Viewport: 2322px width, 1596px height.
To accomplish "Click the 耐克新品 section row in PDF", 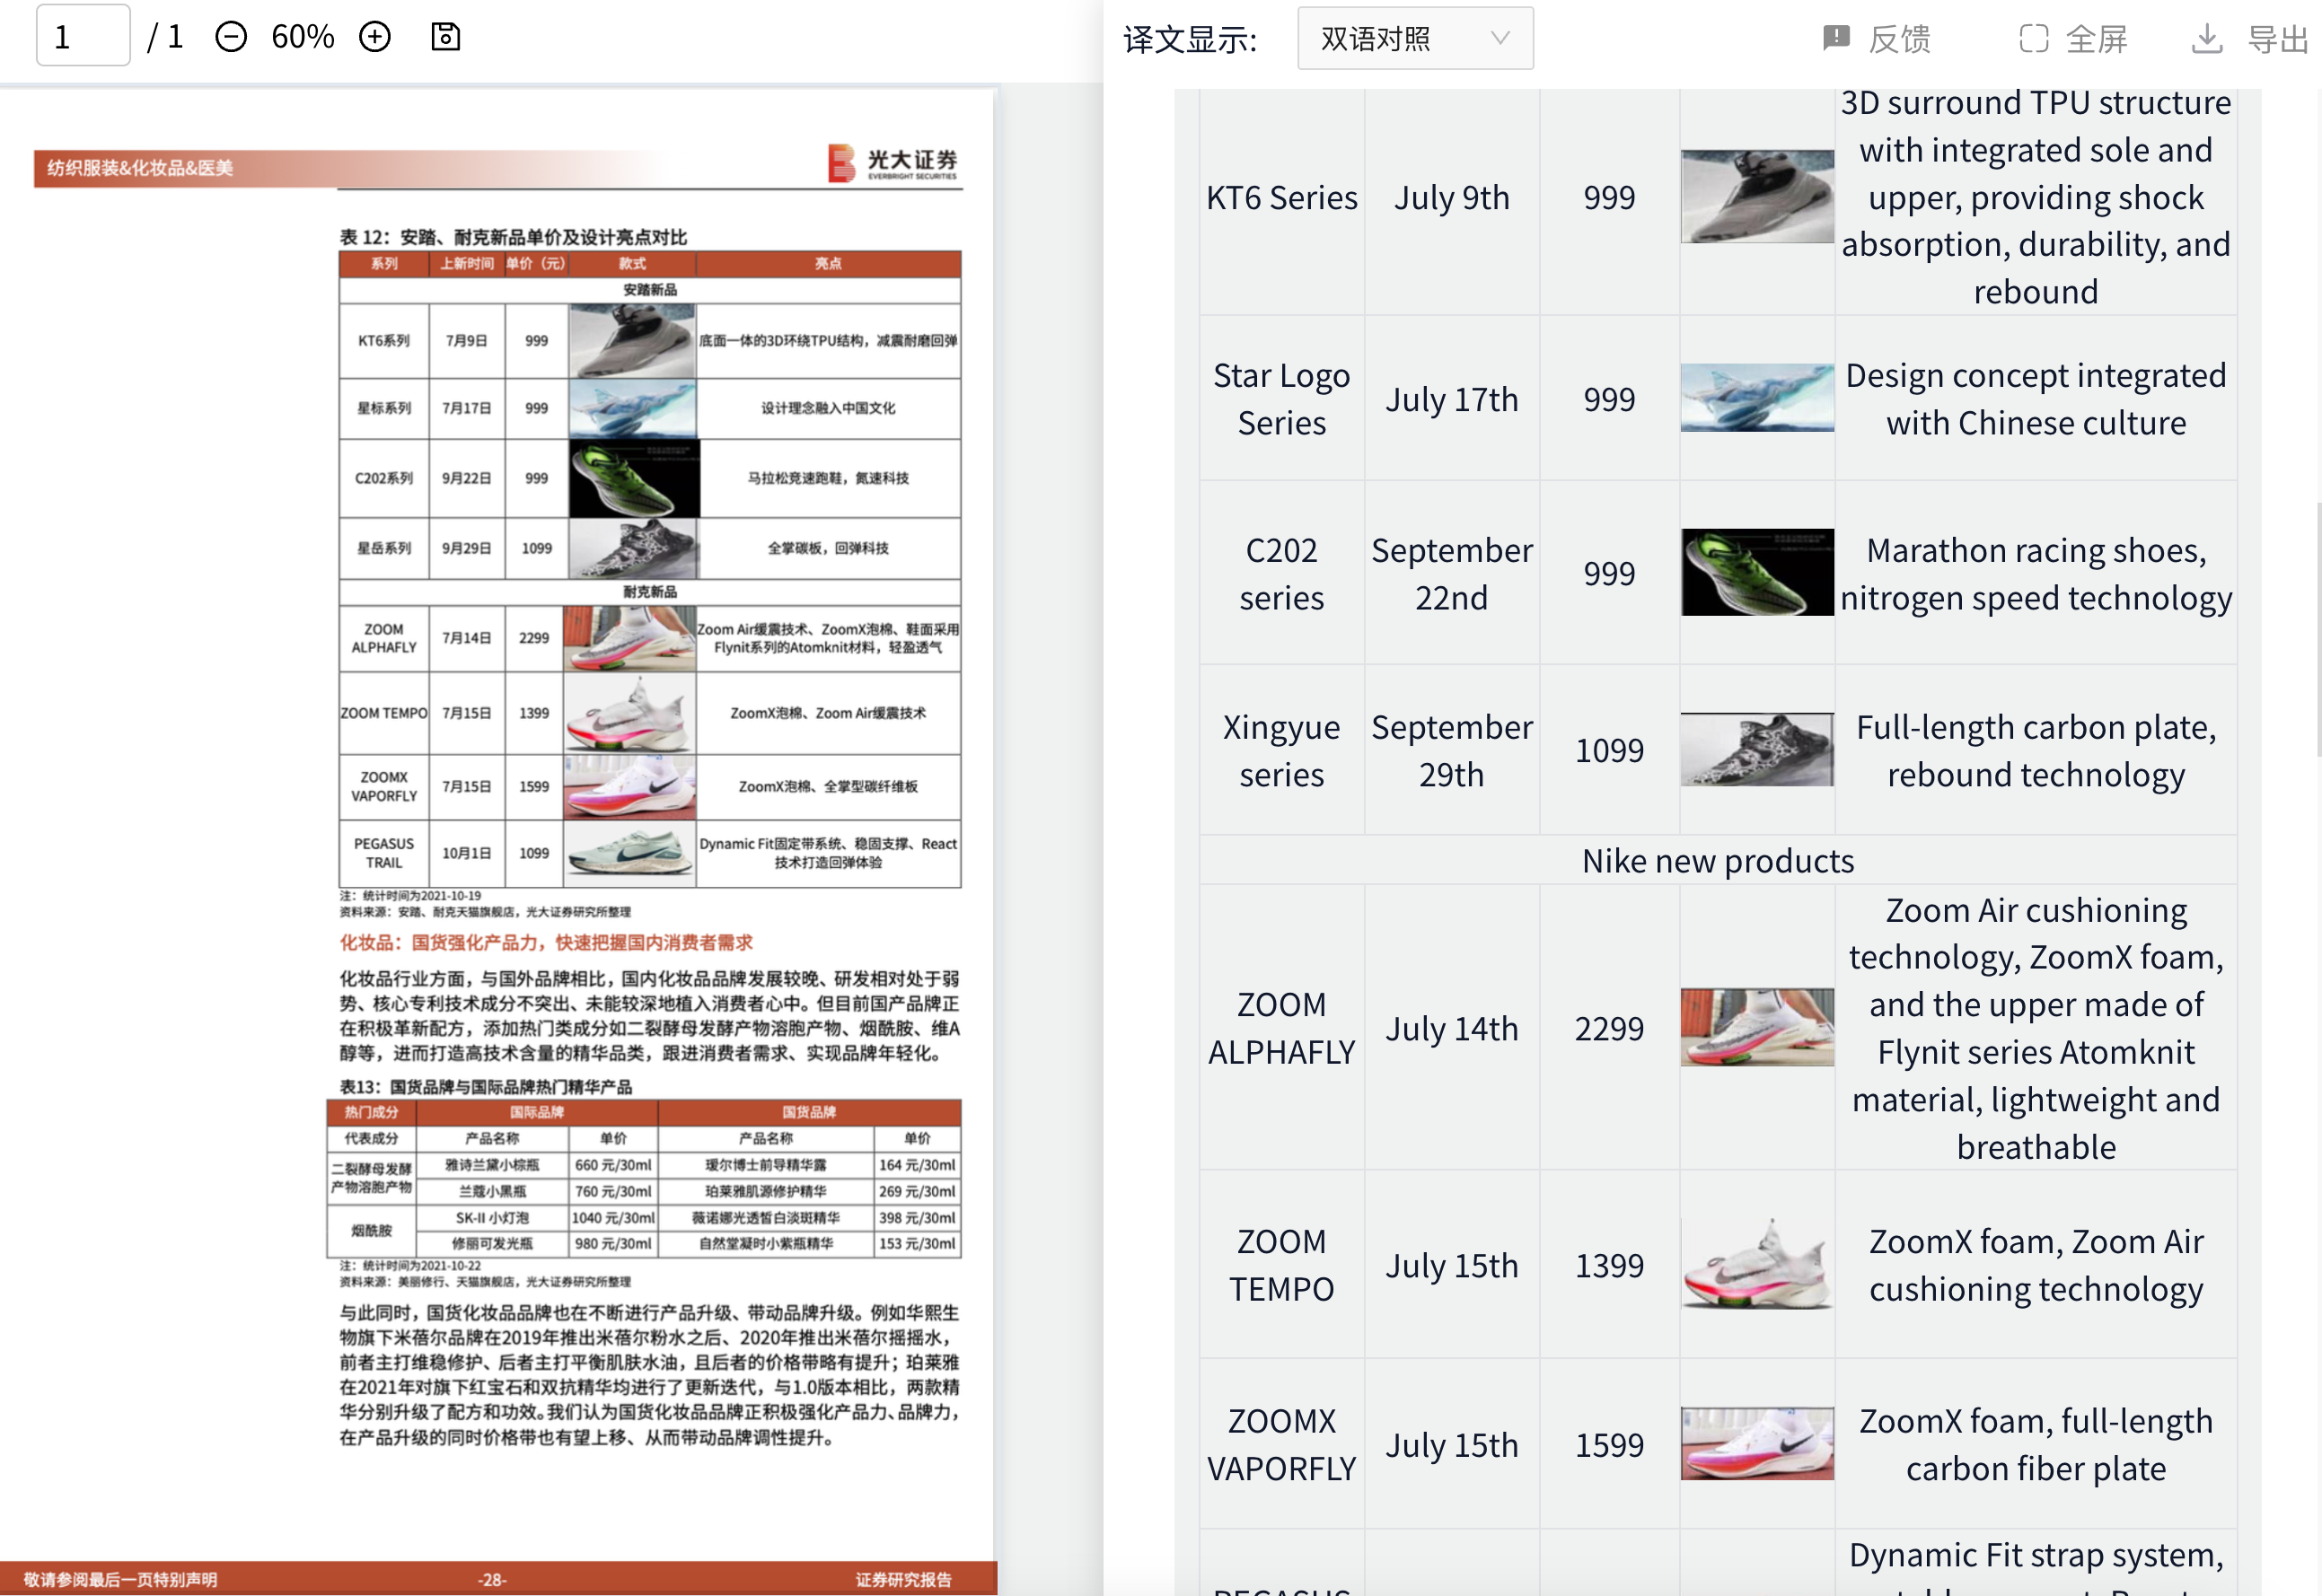I will pos(650,591).
